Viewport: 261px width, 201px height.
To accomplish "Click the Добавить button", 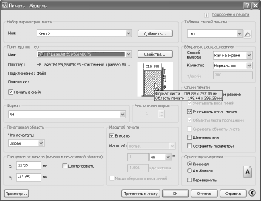I will 155,33.
